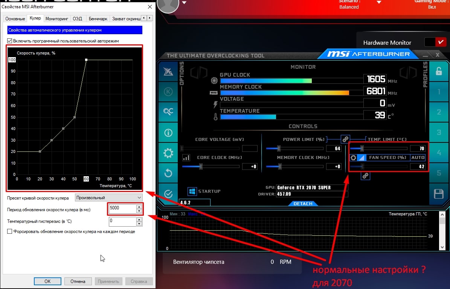Click the GPU chip icon by GPU Clock

[214, 80]
